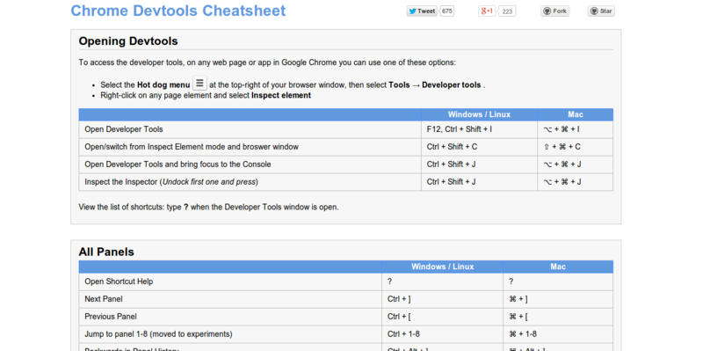The height and width of the screenshot is (351, 703).
Task: Click 'Jump to panel 1-8 (moved to experiments)'
Action: 159,334
